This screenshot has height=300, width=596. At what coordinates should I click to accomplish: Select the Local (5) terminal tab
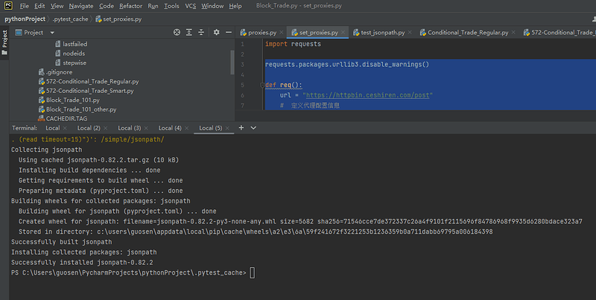tap(211, 128)
